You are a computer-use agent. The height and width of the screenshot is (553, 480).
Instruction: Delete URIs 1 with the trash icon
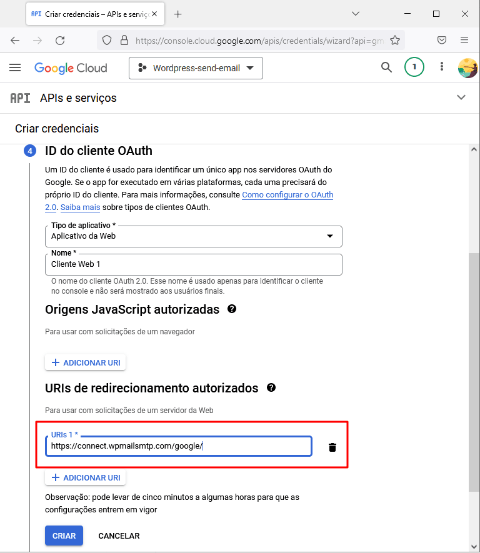pos(332,447)
